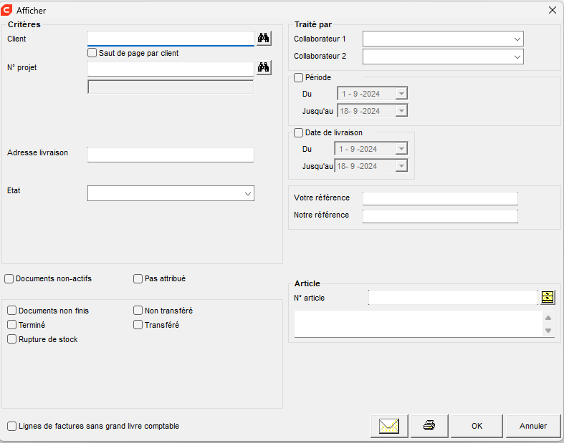Click the article description text area
The image size is (564, 443).
click(419, 324)
